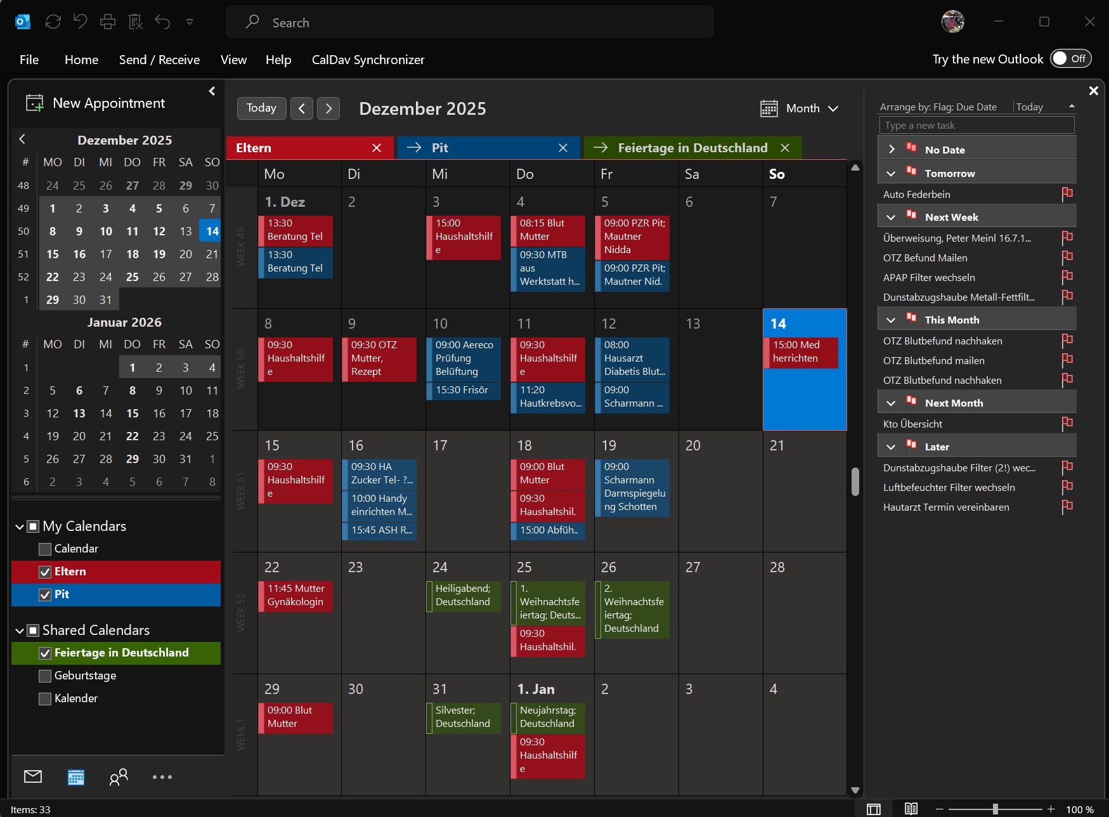Click the Send/Receive sync icon in title bar

tap(53, 22)
